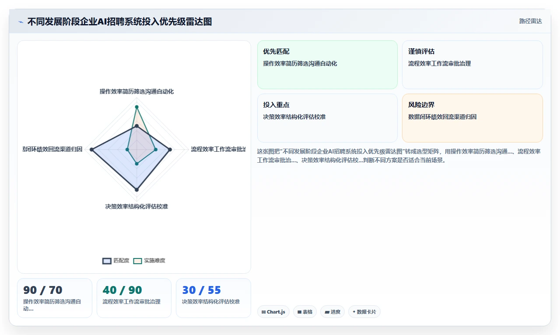Click the bottom radar axis label 决策效率结构化评估校准

tap(136, 206)
